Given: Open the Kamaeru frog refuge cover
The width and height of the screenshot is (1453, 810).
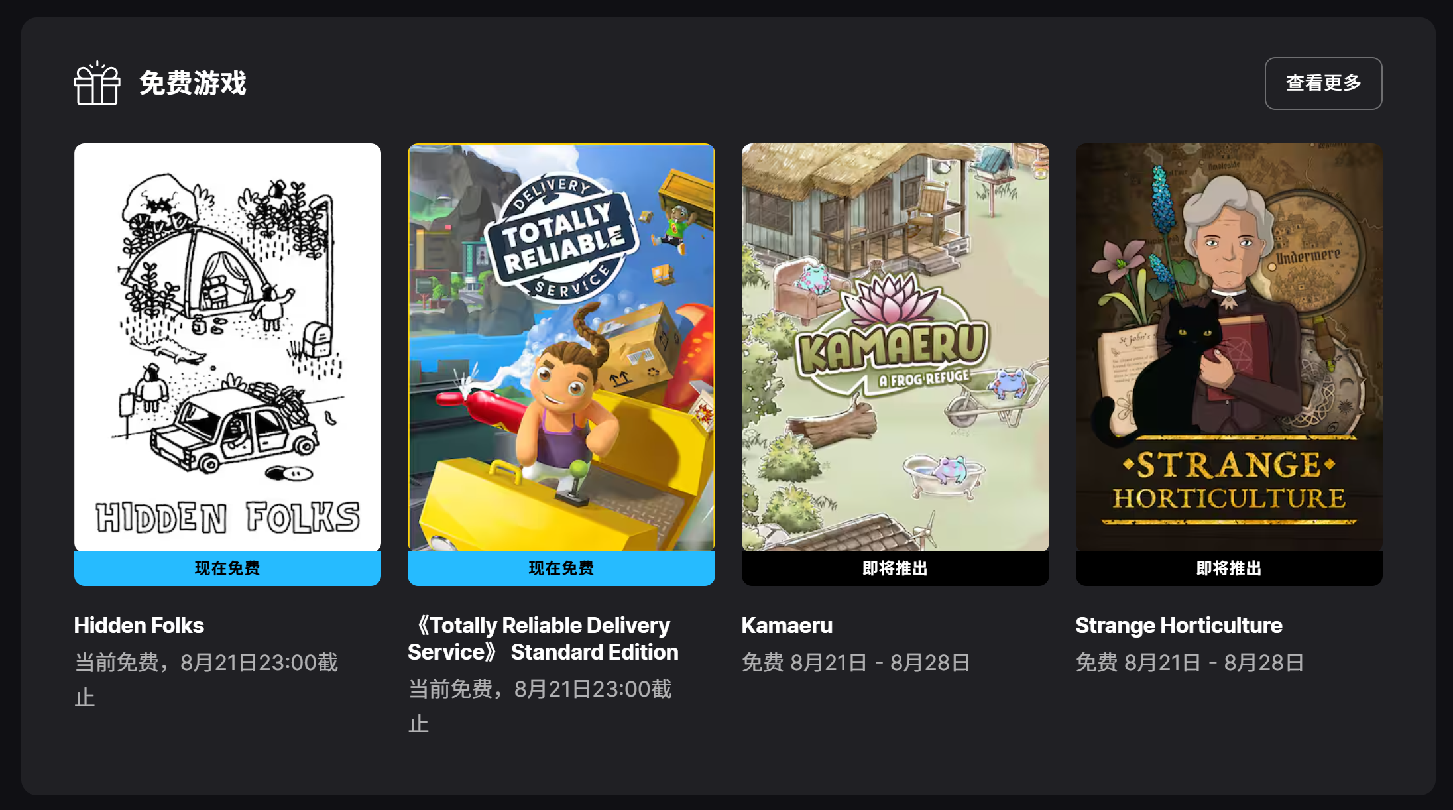Looking at the screenshot, I should (x=895, y=347).
